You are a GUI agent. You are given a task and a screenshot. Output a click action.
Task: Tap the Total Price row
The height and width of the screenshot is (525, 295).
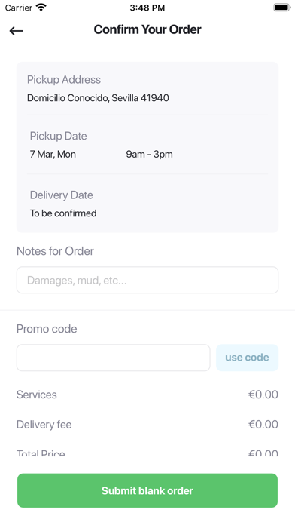pos(147,453)
